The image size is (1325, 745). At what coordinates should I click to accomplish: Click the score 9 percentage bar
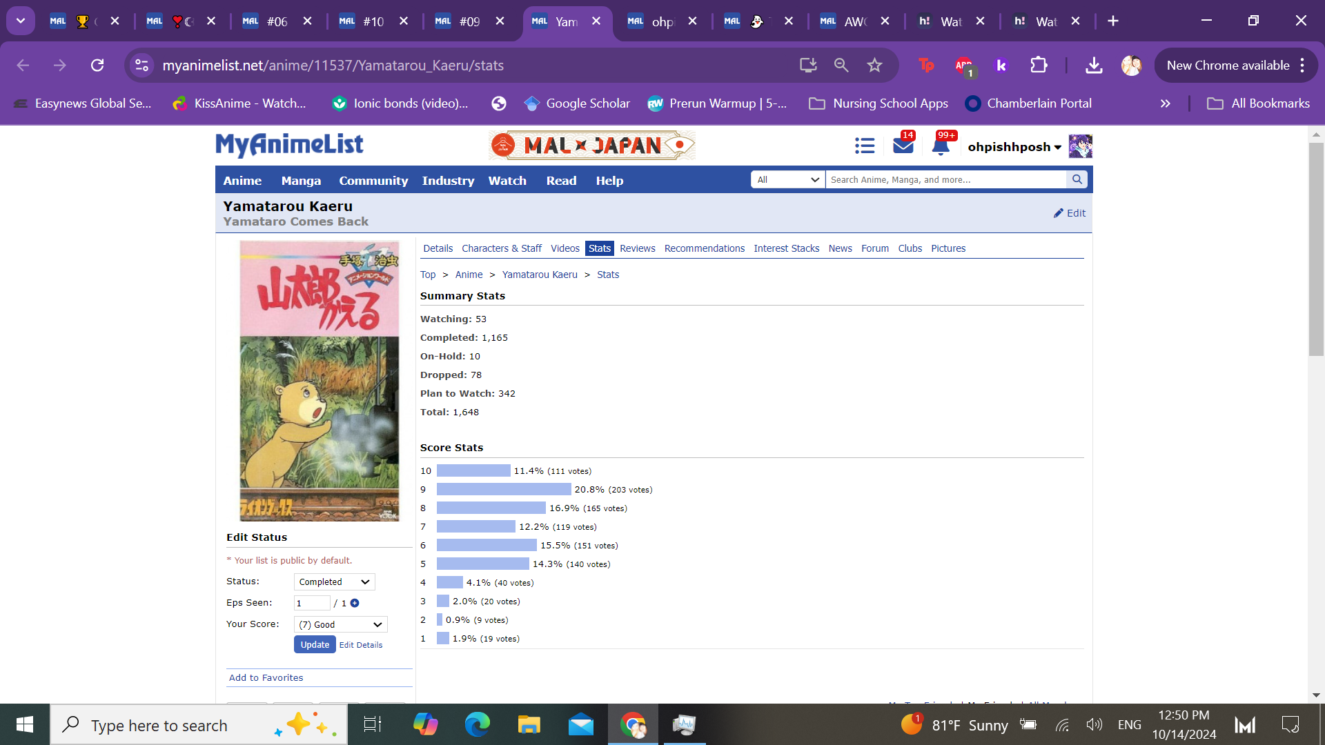(x=504, y=490)
